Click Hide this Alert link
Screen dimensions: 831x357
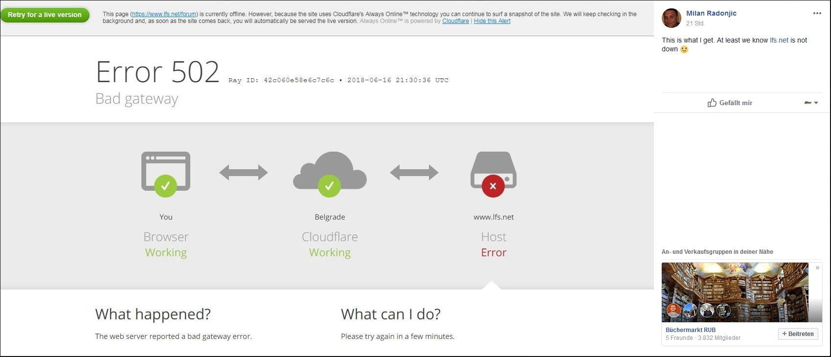(492, 21)
